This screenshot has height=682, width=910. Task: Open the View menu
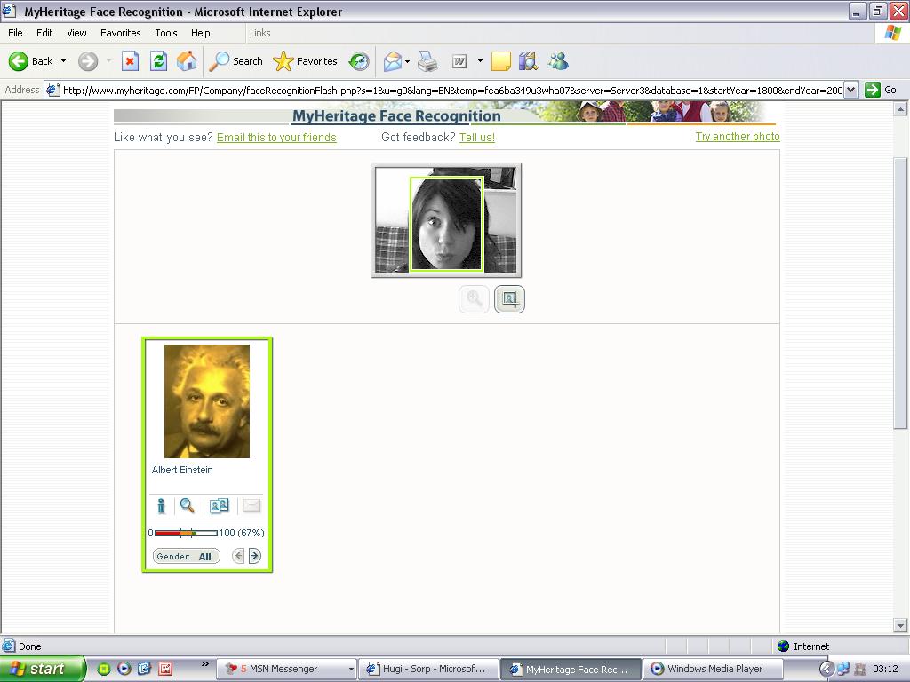click(x=76, y=33)
